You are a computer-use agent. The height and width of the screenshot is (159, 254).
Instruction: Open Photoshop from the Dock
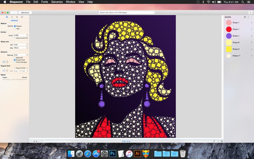[113, 154]
